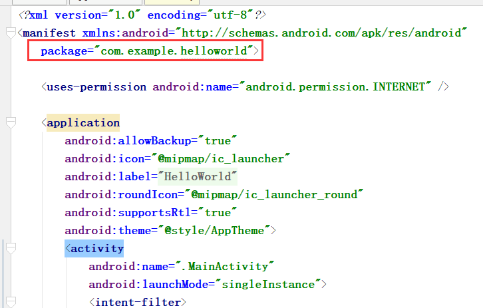Click the uses-permission tag name

point(96,87)
